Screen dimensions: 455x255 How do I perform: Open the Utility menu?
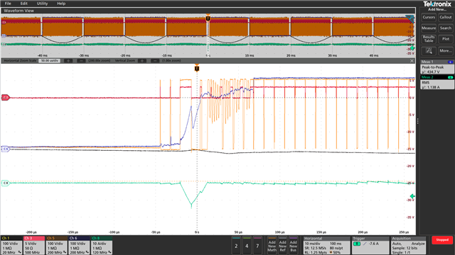[x=42, y=4]
